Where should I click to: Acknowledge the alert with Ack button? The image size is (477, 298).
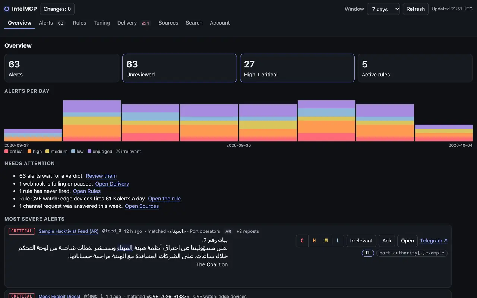(x=387, y=241)
